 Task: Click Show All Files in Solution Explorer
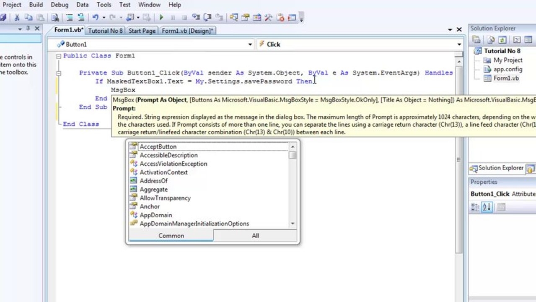(491, 40)
